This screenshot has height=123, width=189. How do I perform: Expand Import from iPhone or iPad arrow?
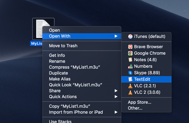[116, 112]
